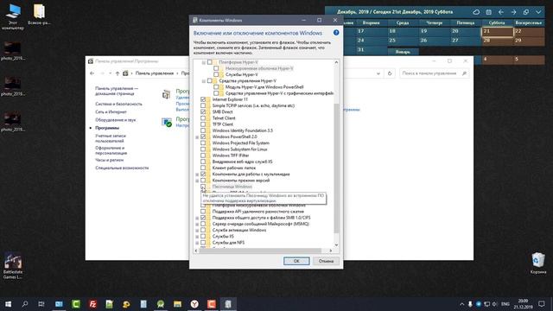This screenshot has width=553, height=311.
Task: Expand Windows PowerShell 2.0 node
Action: pyautogui.click(x=197, y=137)
